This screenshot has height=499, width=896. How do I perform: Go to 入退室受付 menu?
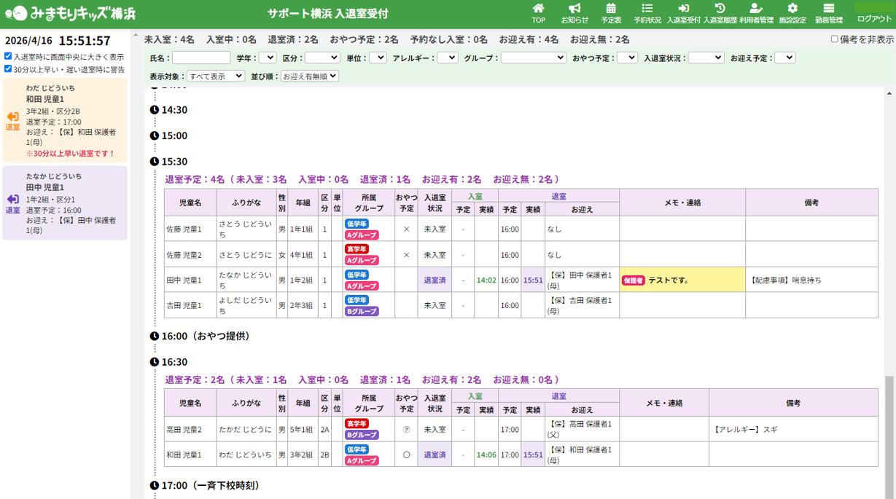tap(683, 14)
